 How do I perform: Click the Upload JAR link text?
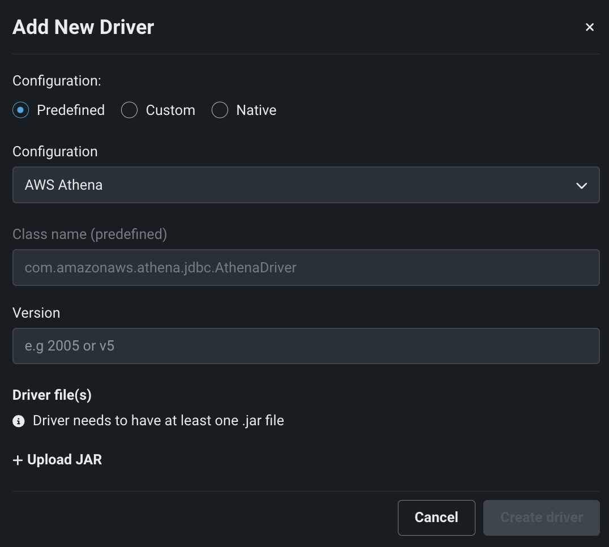(65, 460)
